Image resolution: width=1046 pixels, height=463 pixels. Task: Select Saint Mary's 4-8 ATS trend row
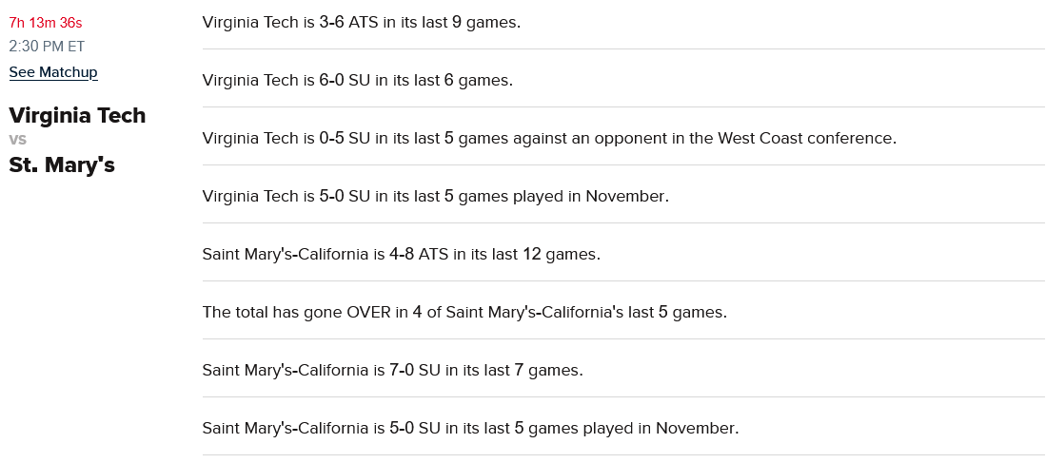coord(401,254)
